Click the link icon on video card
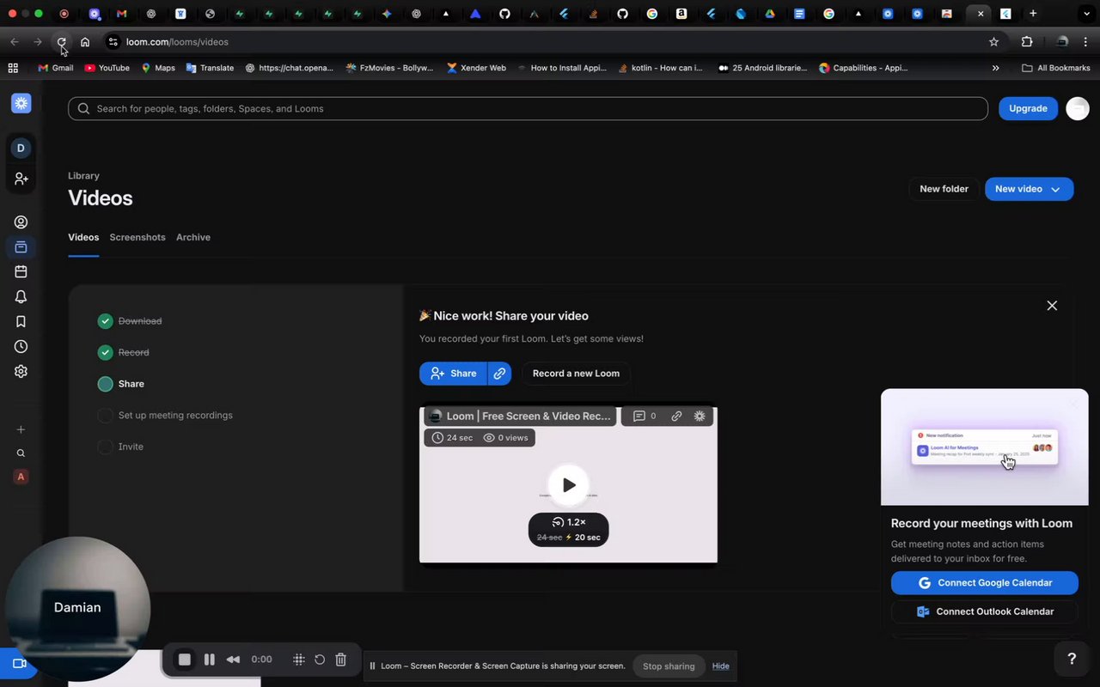 tap(676, 416)
